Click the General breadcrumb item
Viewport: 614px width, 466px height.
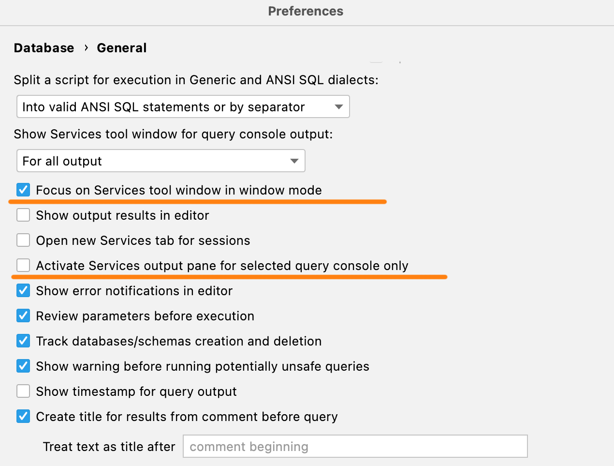pos(122,48)
